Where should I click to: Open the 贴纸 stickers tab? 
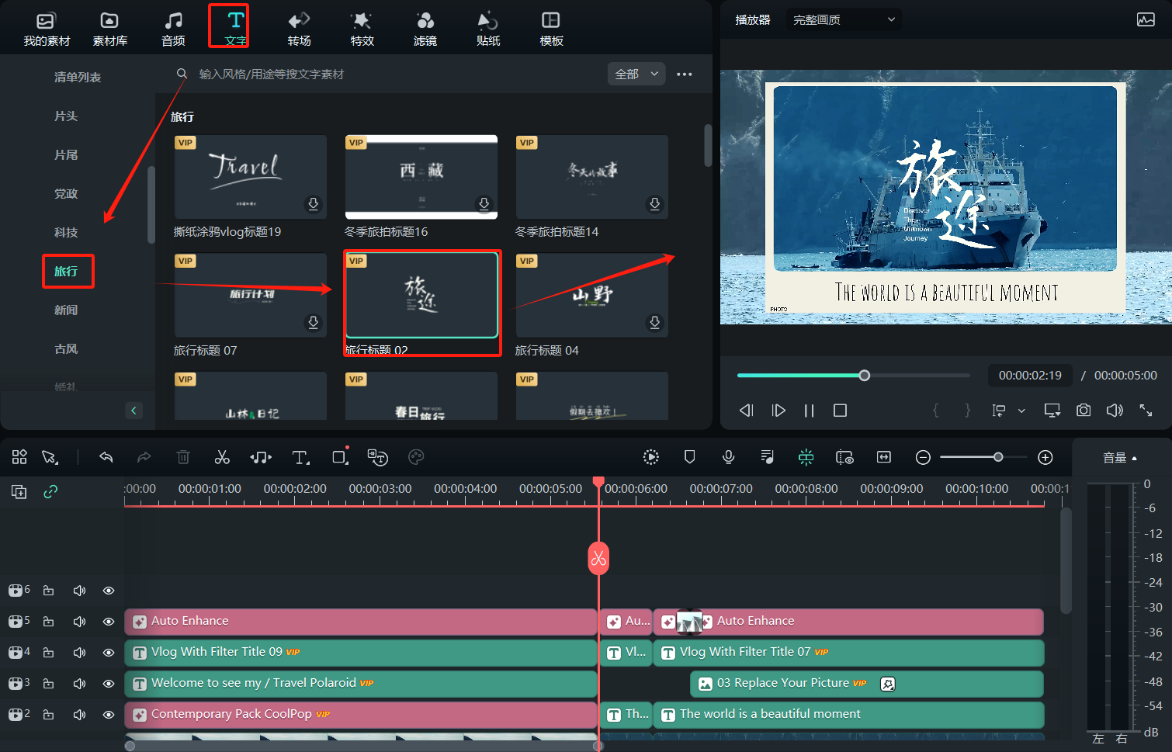[487, 29]
